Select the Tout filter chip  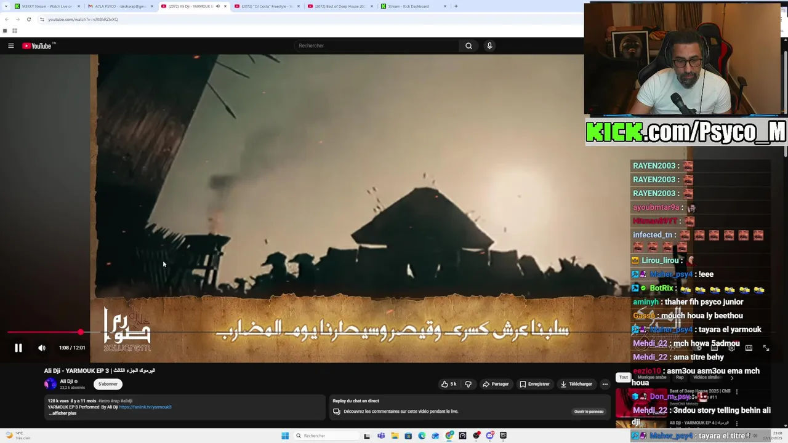click(x=624, y=377)
